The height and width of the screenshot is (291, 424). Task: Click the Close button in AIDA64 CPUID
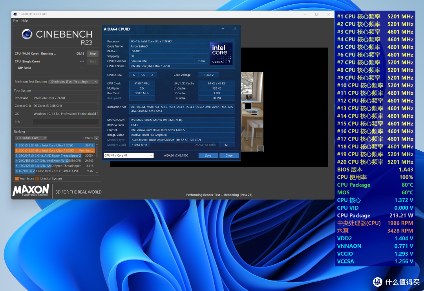tap(229, 156)
